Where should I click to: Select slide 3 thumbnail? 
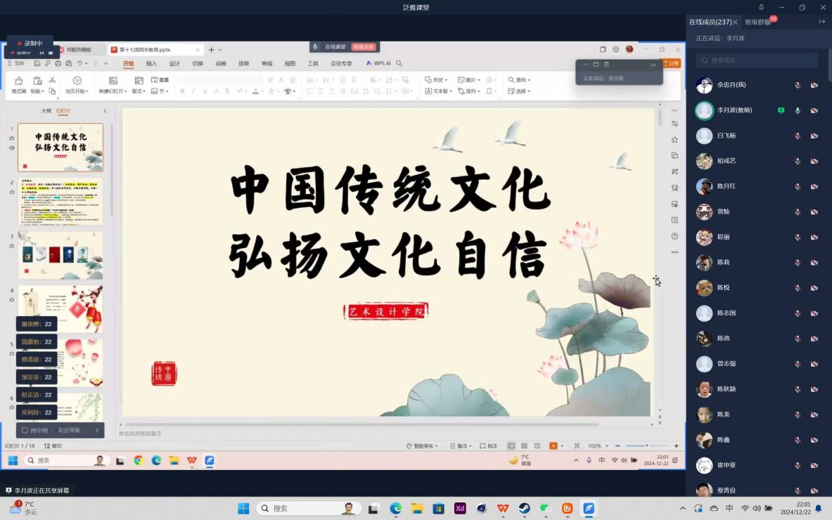coord(60,255)
